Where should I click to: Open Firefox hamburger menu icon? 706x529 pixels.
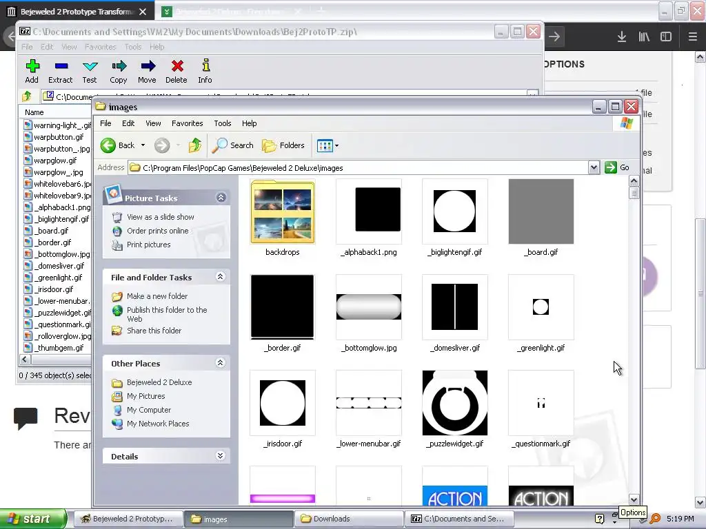pos(692,37)
